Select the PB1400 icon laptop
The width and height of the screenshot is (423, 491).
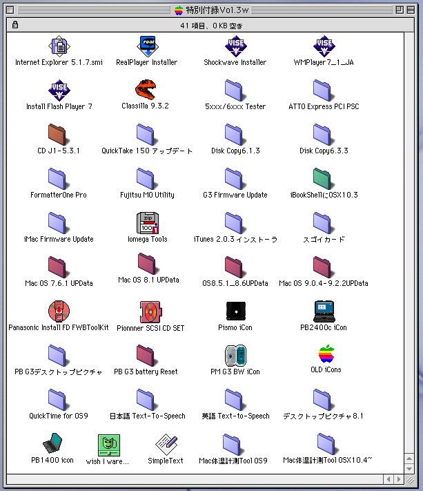point(52,443)
